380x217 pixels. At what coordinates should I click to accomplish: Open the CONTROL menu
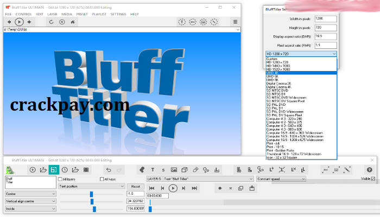pyautogui.click(x=24, y=14)
